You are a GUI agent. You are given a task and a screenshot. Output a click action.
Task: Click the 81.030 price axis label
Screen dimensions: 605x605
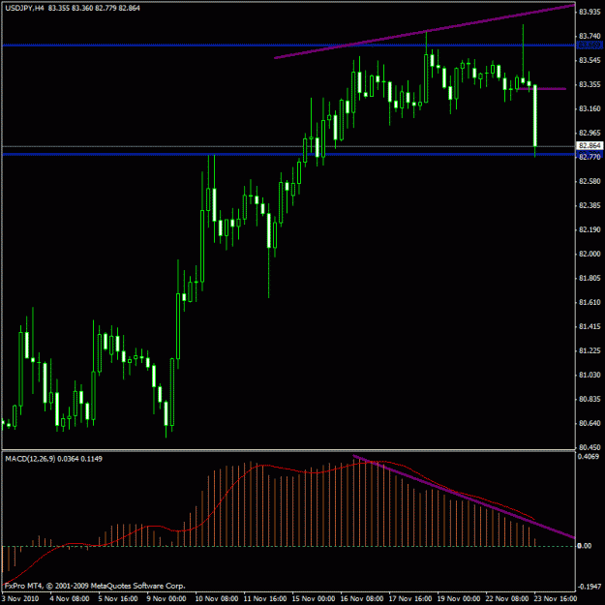tap(590, 375)
